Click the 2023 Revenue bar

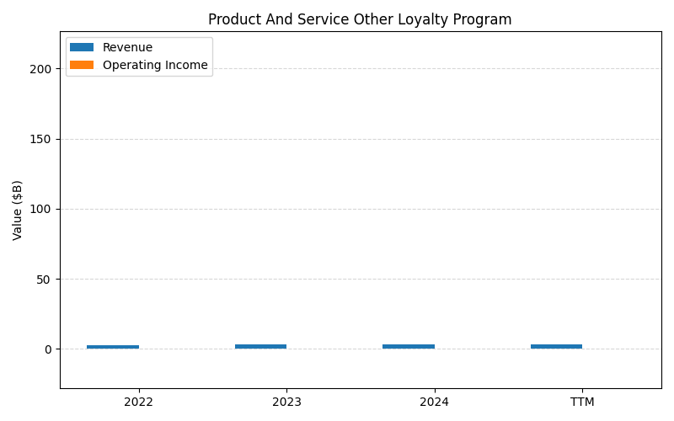point(260,346)
